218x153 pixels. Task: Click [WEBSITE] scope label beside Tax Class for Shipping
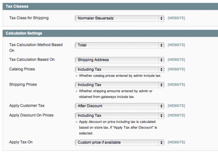pyautogui.click(x=176, y=18)
